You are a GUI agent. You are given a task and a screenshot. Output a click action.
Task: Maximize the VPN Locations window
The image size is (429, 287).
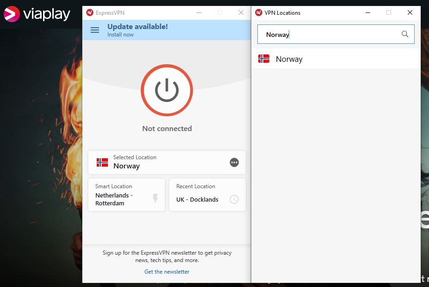(x=389, y=12)
